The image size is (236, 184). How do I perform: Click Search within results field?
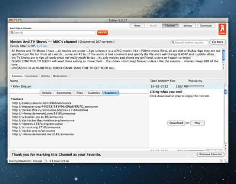pos(189,42)
